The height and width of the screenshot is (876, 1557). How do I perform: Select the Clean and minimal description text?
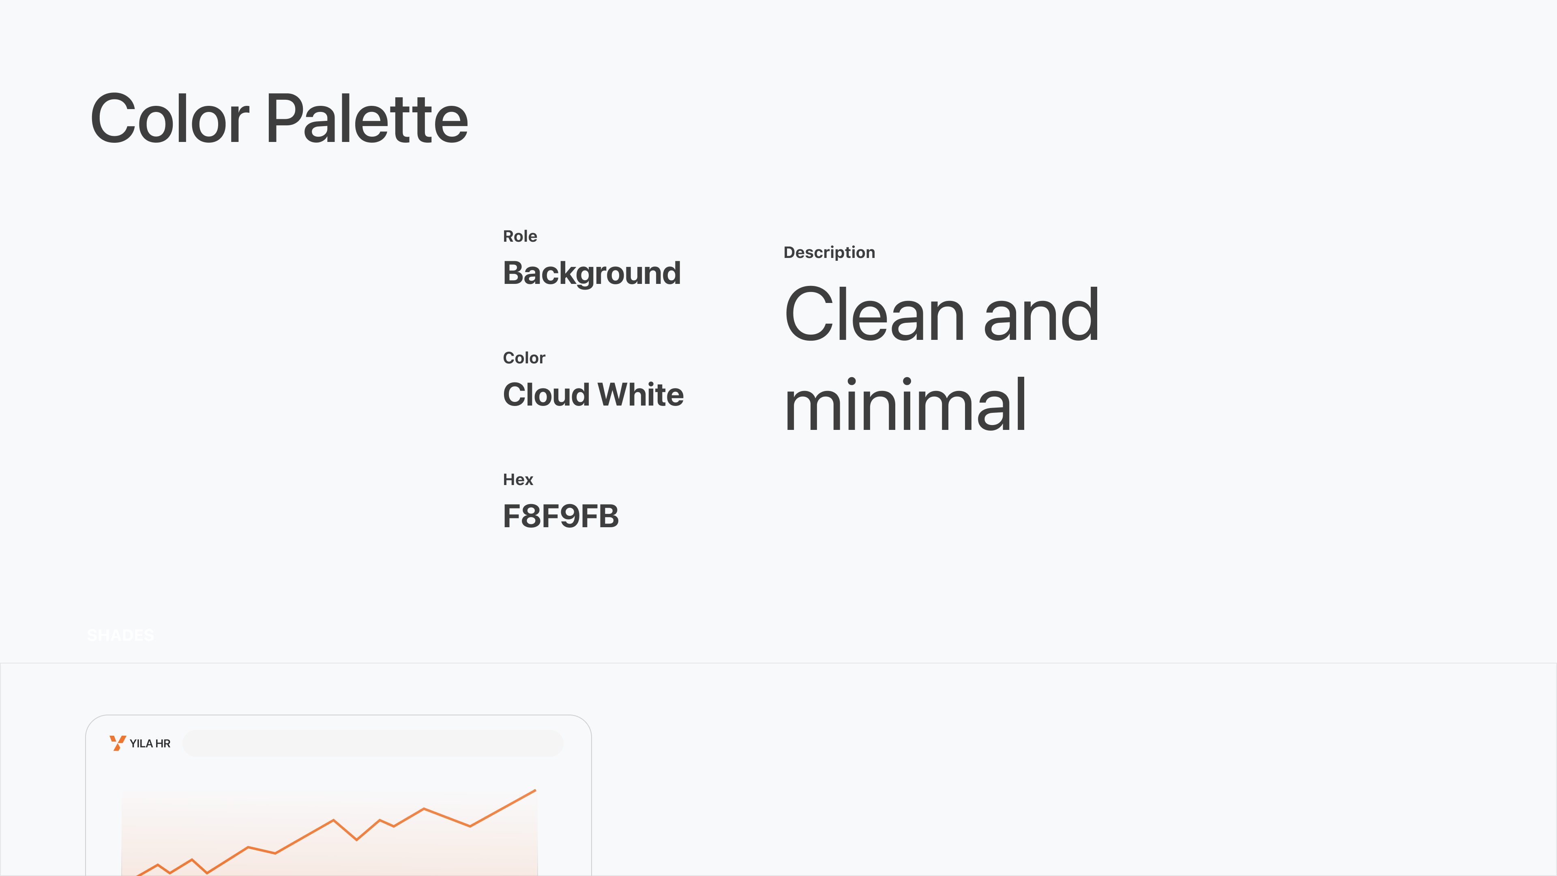pos(941,359)
